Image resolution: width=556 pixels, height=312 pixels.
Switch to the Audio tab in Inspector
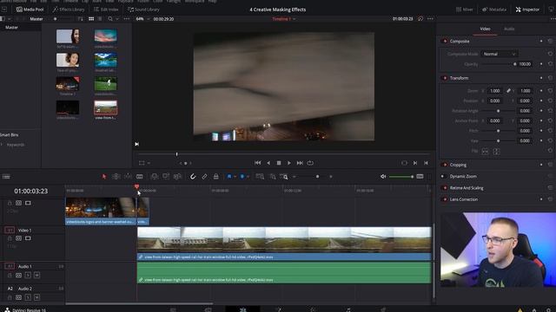coord(509,29)
